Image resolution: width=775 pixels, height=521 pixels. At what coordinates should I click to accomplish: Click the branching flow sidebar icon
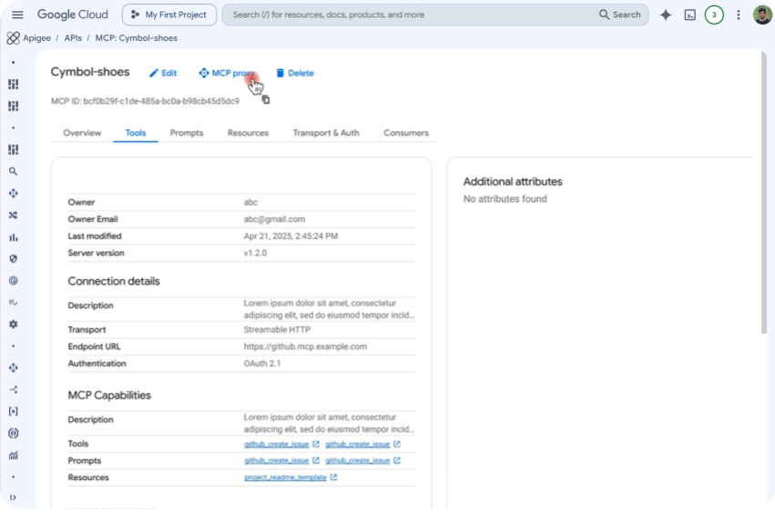coord(14,390)
